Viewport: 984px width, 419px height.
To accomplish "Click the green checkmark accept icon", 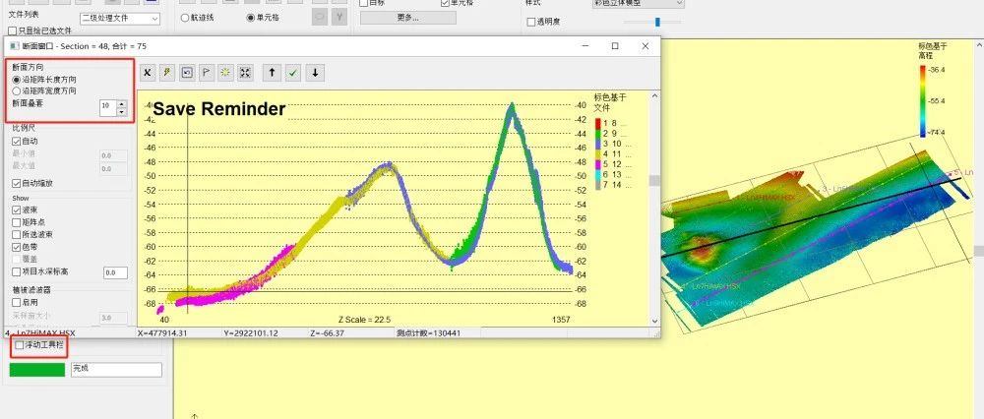I will click(x=292, y=73).
